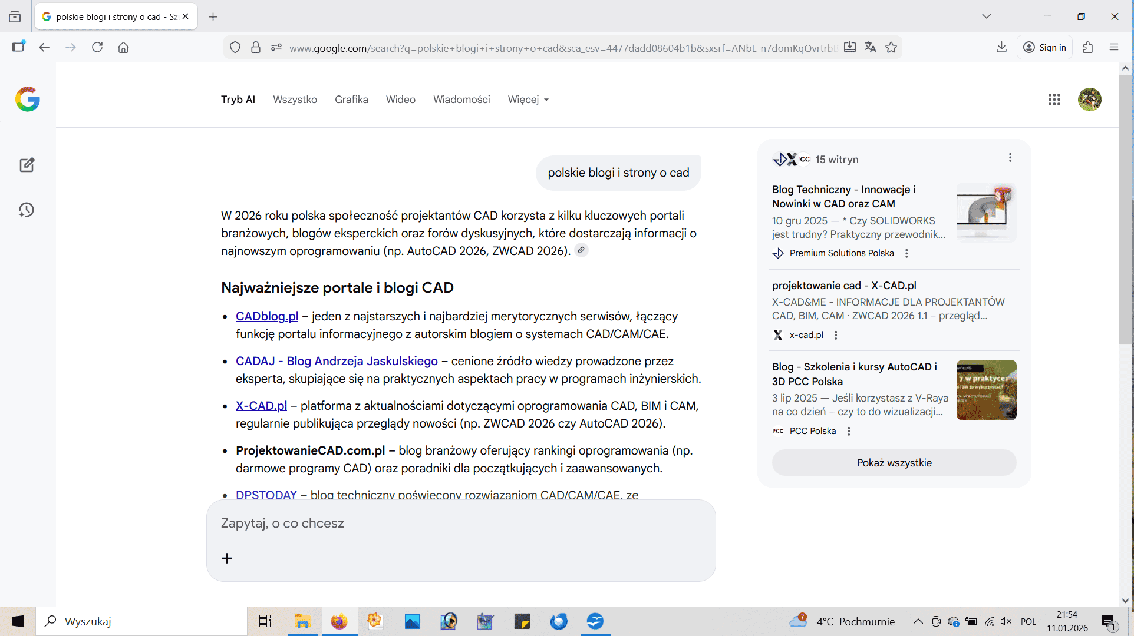Screen dimensions: 1134x636
Task: Go back to the previous page
Action: 44,48
